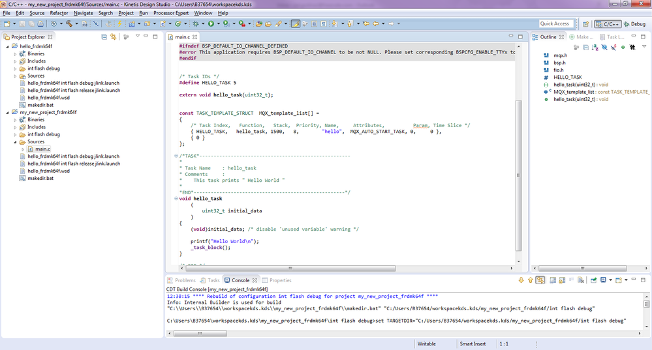Screen dimensions: 652x350
Task: Switch to Debug perspective
Action: (635, 24)
